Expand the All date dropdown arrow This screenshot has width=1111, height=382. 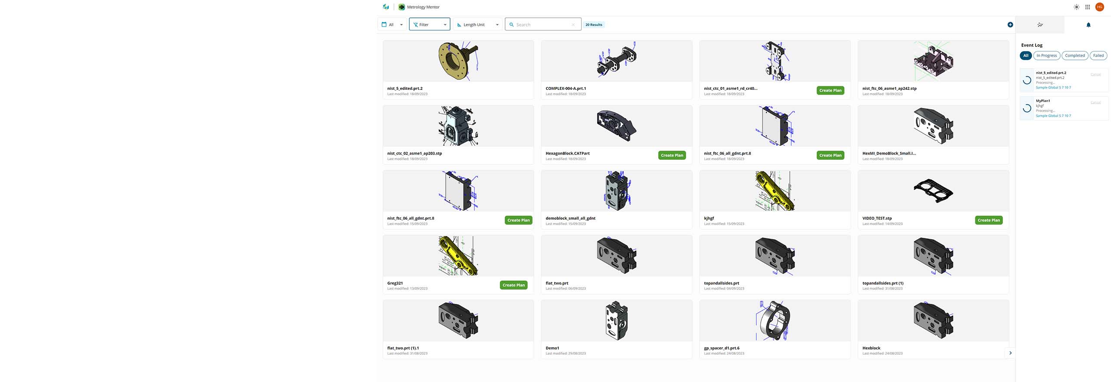(401, 25)
